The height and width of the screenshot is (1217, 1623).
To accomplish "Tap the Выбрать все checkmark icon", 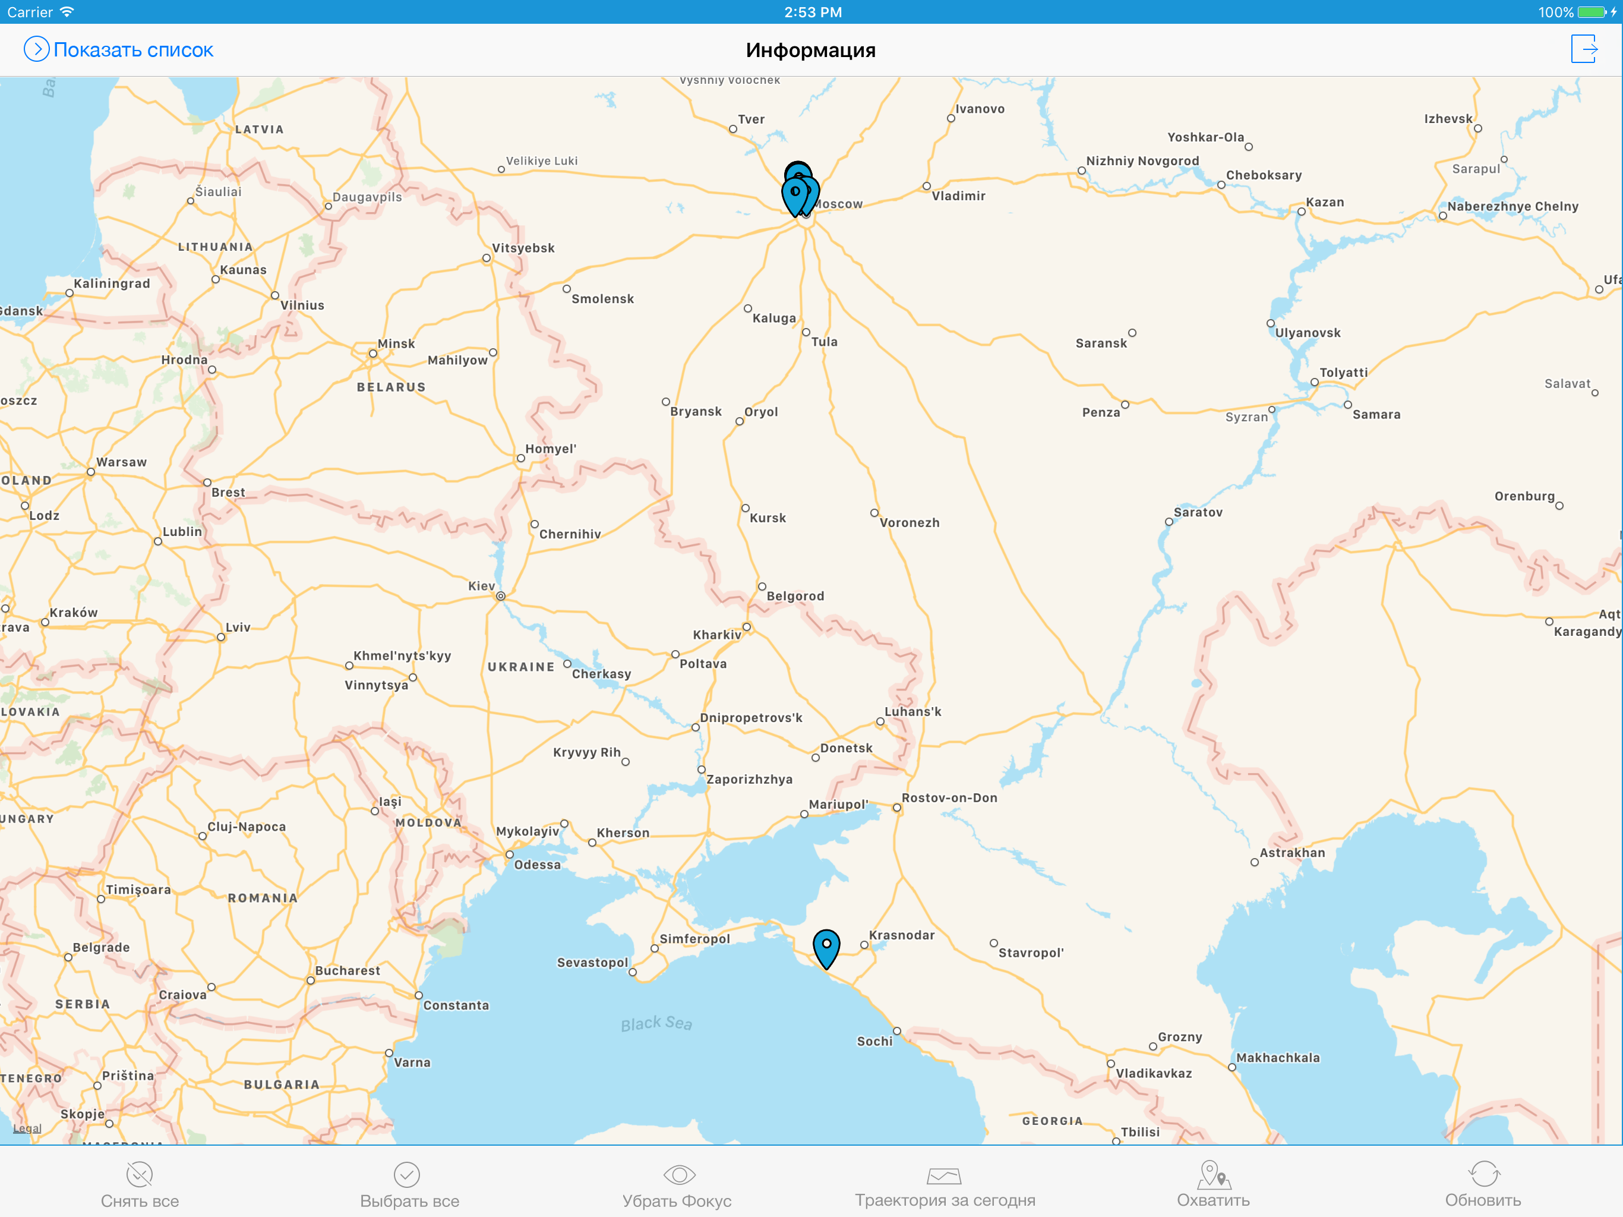I will click(407, 1174).
